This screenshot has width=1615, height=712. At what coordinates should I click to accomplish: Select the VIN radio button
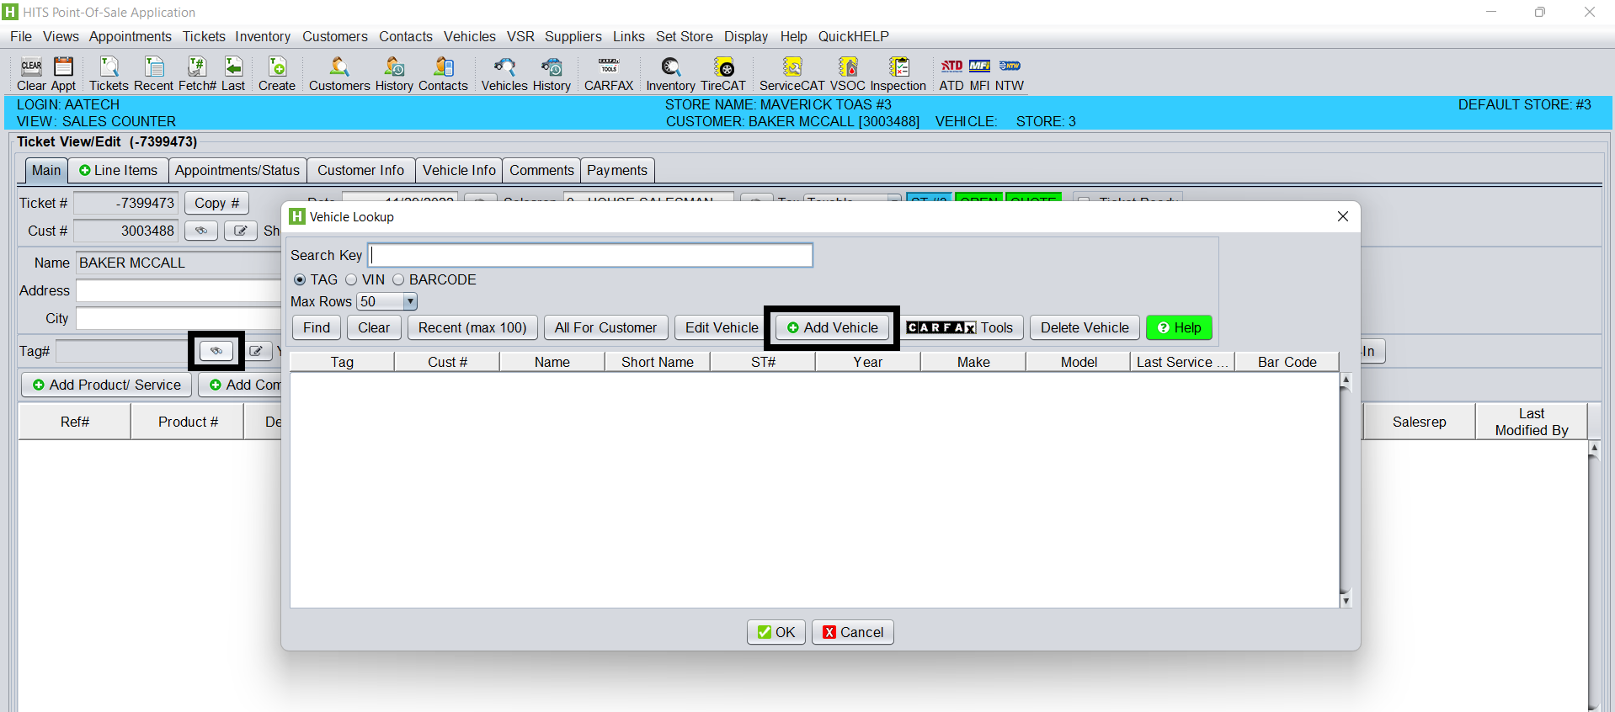[x=351, y=279]
